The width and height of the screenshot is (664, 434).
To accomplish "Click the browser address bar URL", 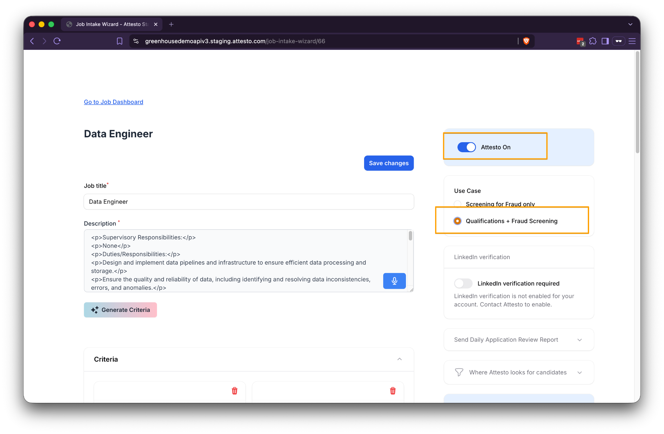I will pos(235,41).
